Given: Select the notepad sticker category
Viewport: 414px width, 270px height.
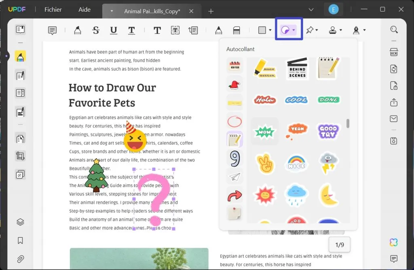Looking at the screenshot, I should tap(235, 140).
